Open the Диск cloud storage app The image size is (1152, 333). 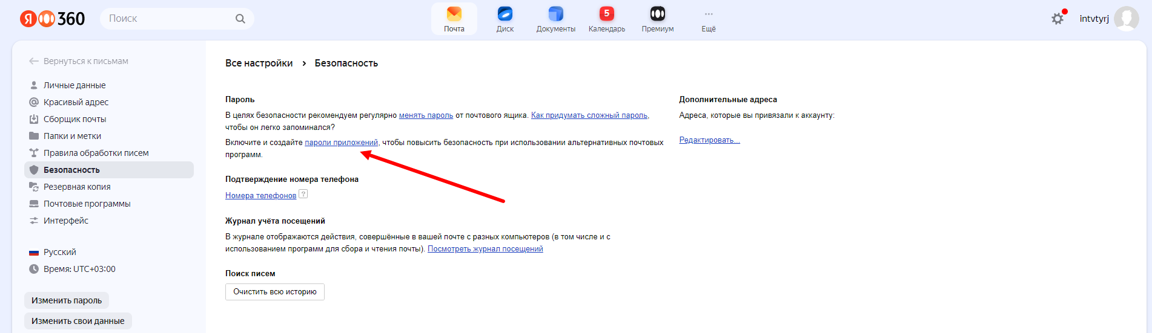pyautogui.click(x=505, y=19)
